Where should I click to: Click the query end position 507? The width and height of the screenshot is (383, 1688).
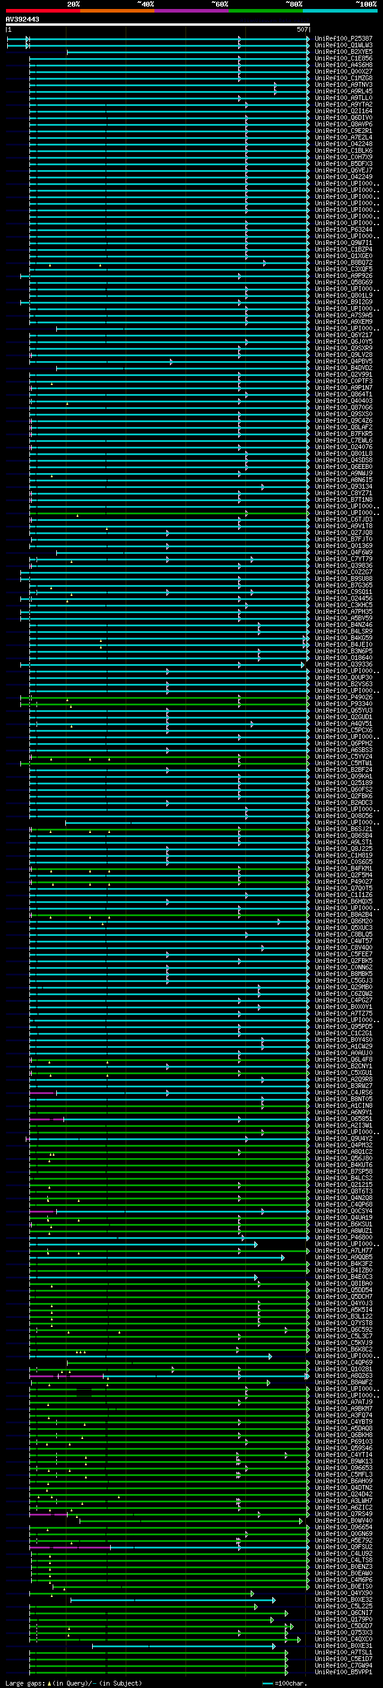click(x=302, y=29)
